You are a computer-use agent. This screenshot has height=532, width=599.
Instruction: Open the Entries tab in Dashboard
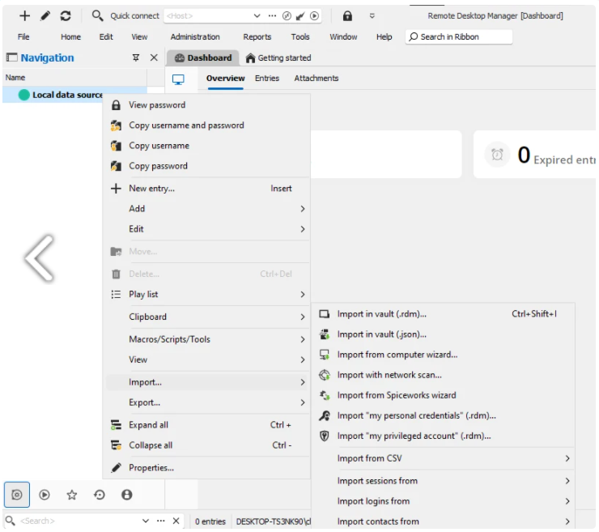(266, 79)
